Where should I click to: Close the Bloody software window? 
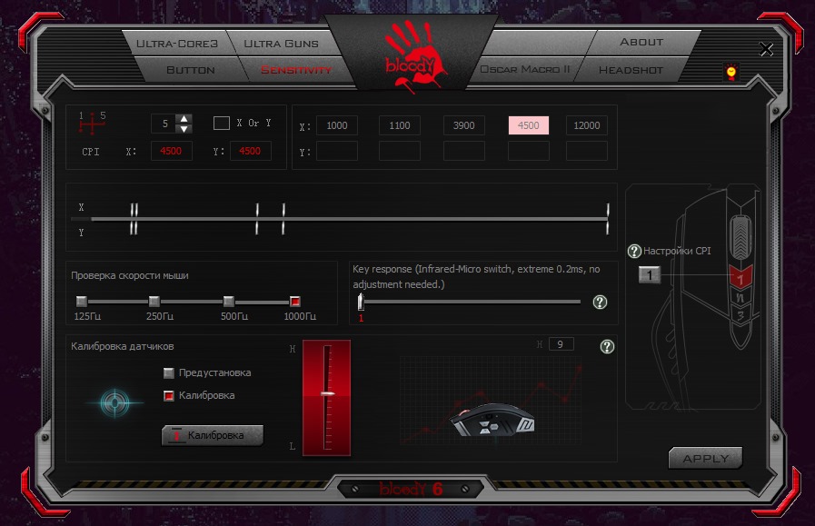pos(766,49)
